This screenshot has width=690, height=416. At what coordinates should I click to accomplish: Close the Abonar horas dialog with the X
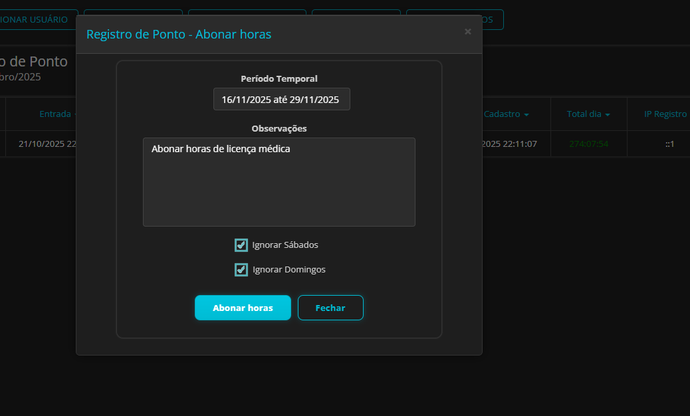click(468, 31)
